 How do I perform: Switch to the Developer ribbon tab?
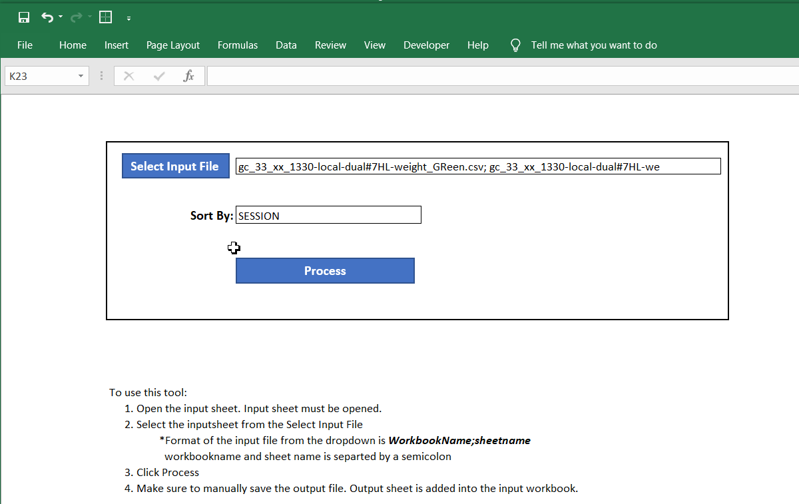point(426,45)
